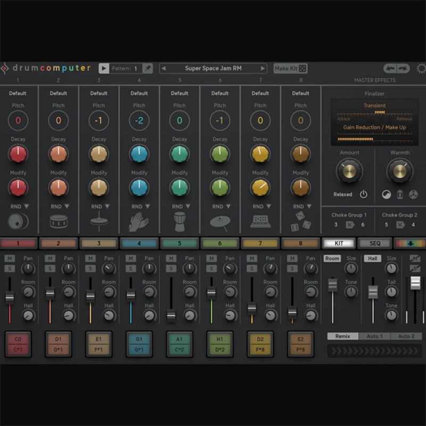Click the Choke Group 1 link icon
The image size is (426, 426).
coord(350,225)
